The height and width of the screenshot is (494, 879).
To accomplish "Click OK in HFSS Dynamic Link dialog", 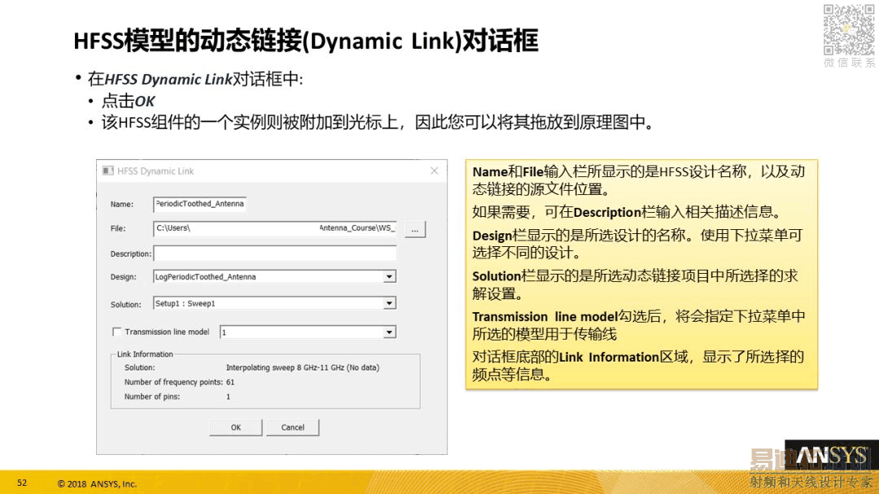I will pyautogui.click(x=236, y=427).
